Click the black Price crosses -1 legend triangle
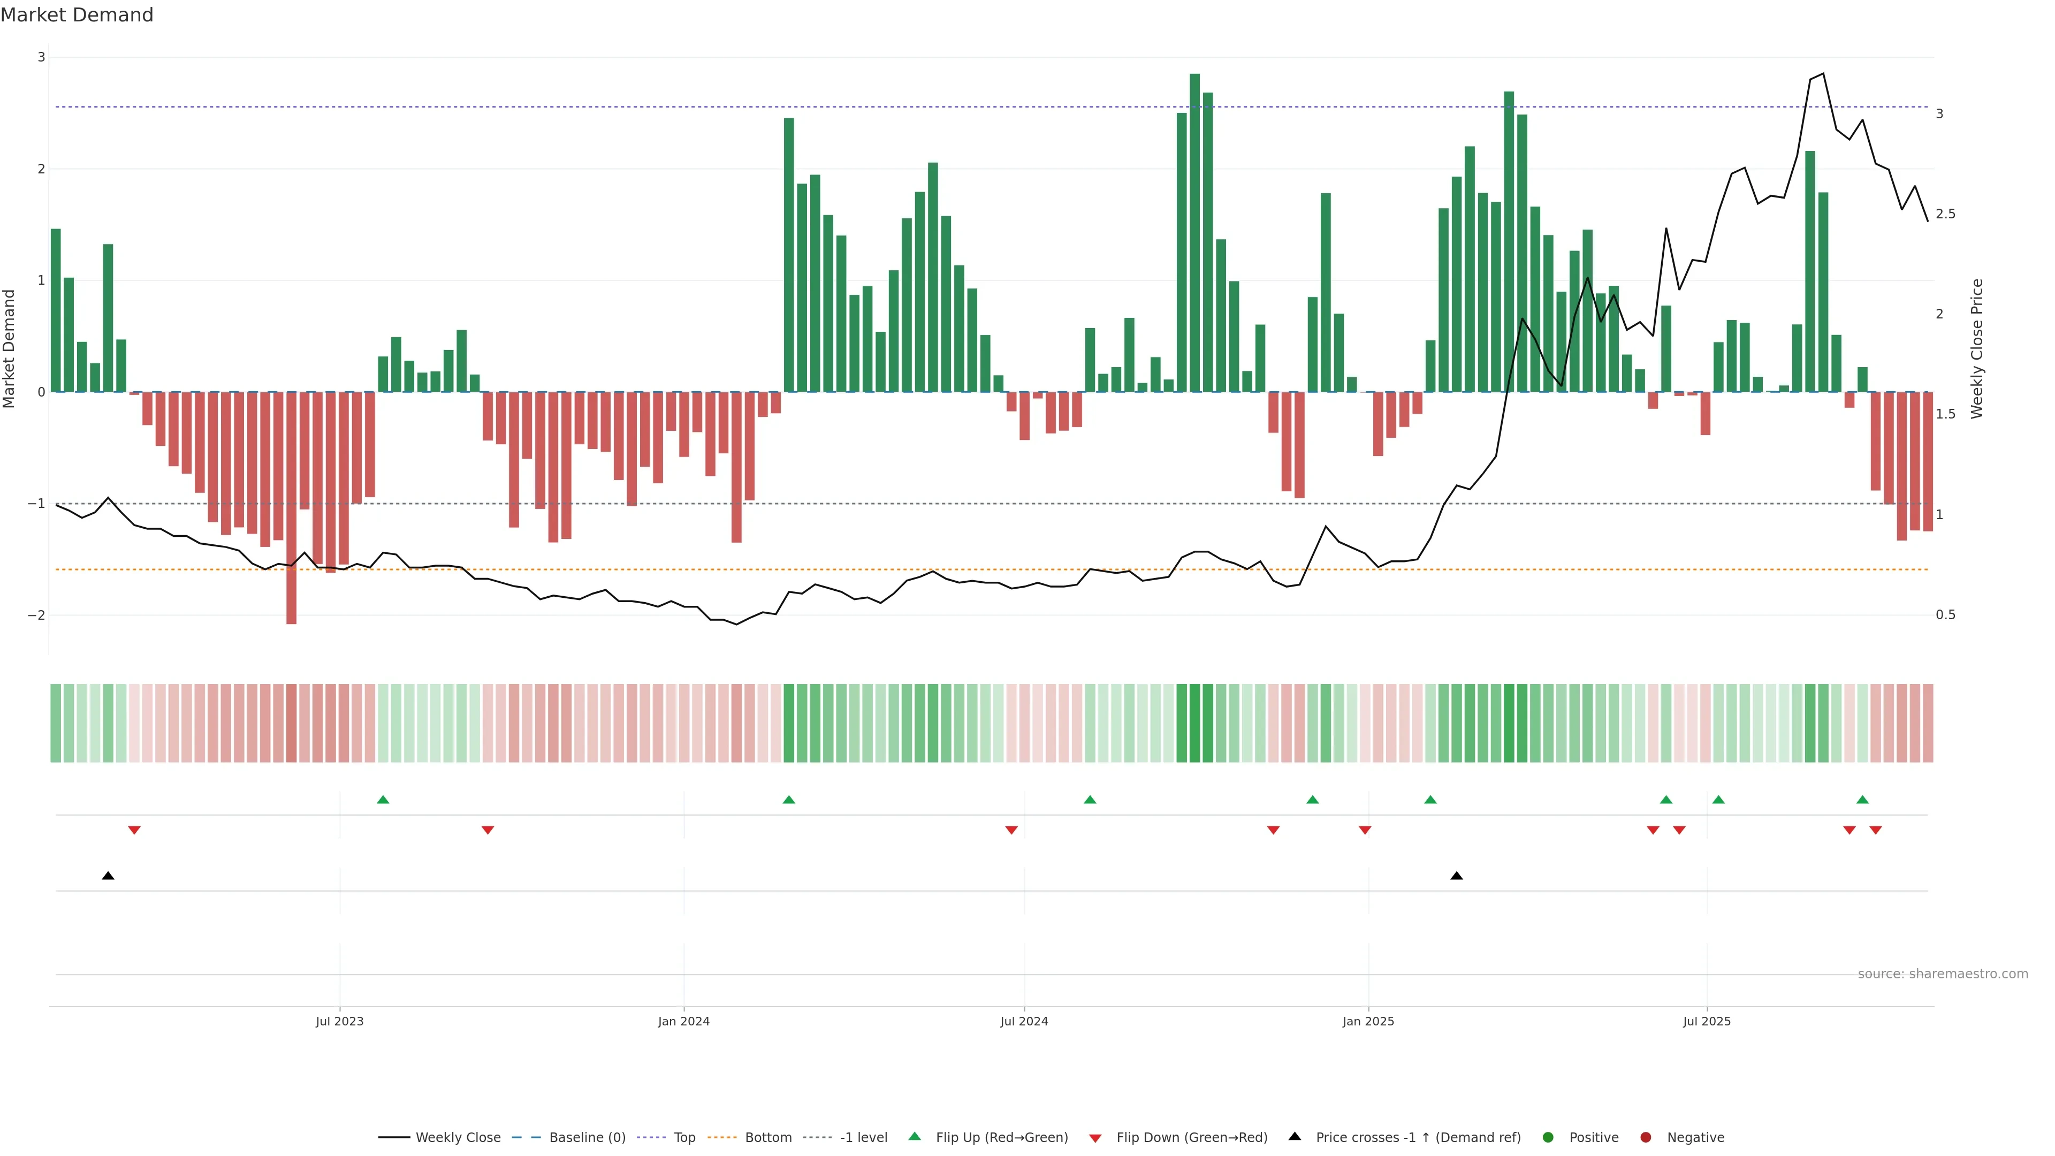Screen dimensions: 2055x1156 click(x=1295, y=1136)
